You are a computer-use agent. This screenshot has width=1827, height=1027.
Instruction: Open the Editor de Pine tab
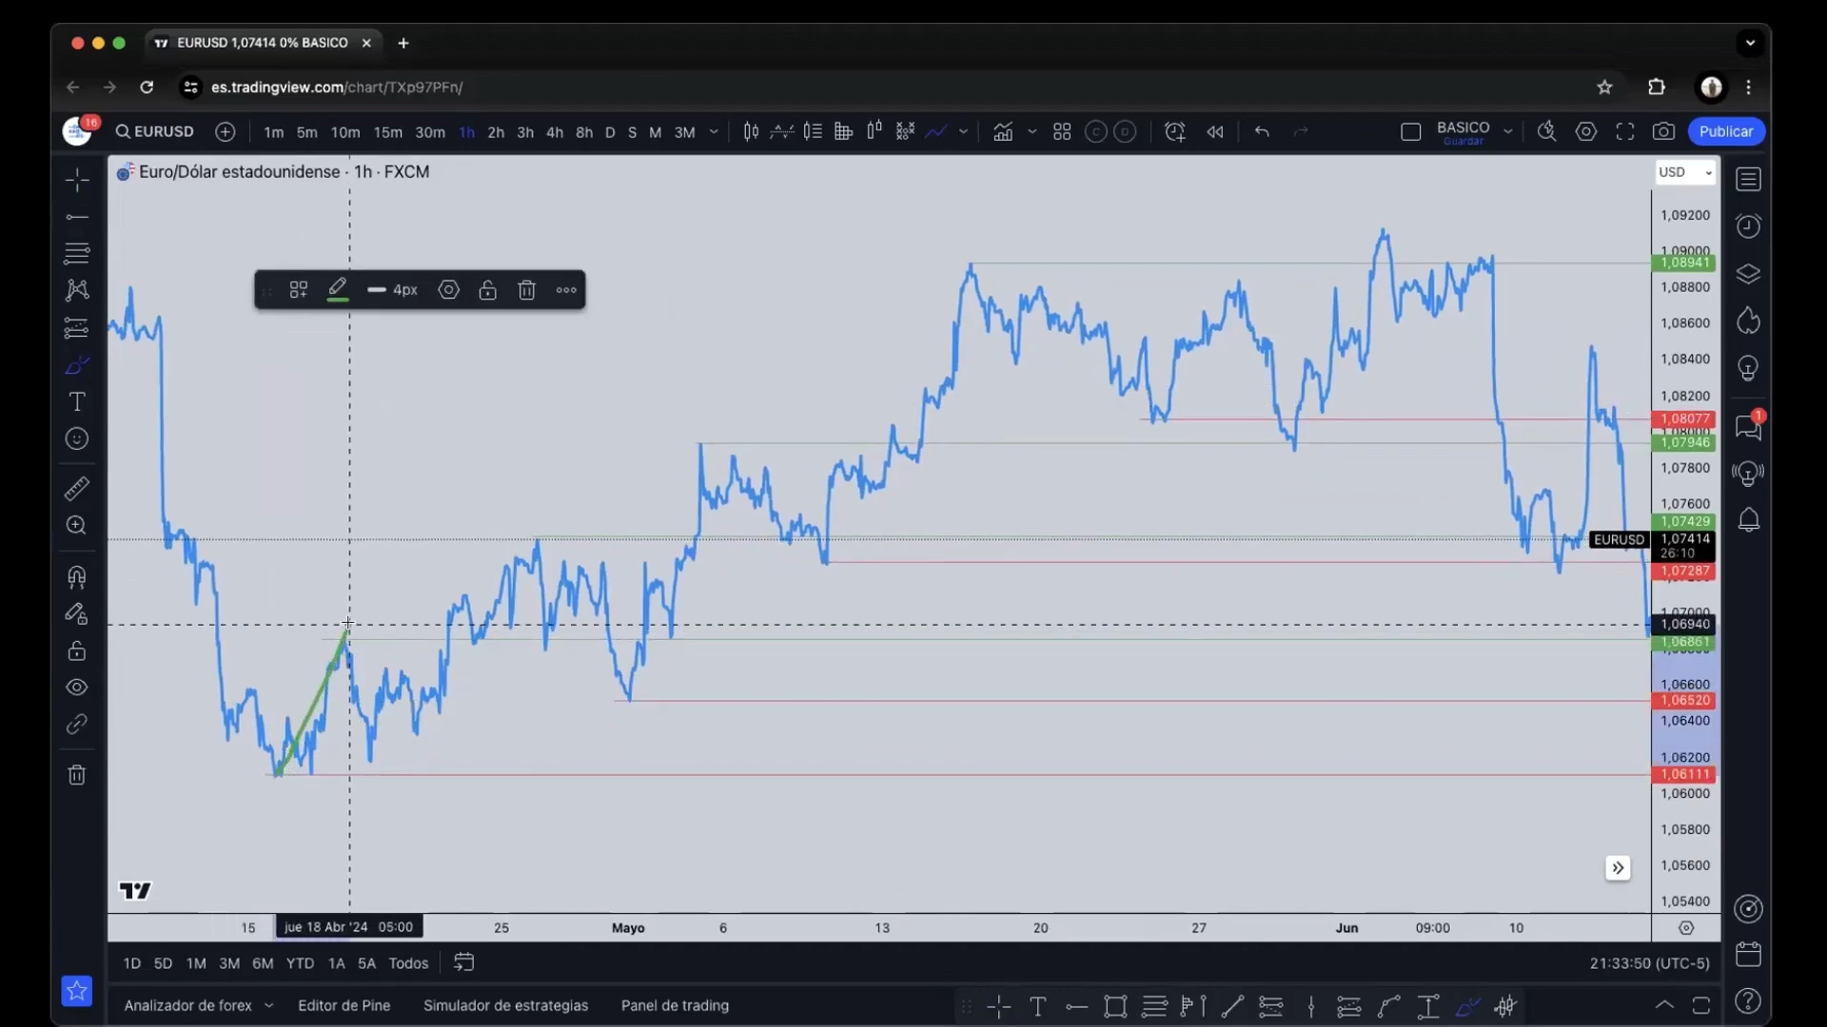click(x=344, y=1005)
